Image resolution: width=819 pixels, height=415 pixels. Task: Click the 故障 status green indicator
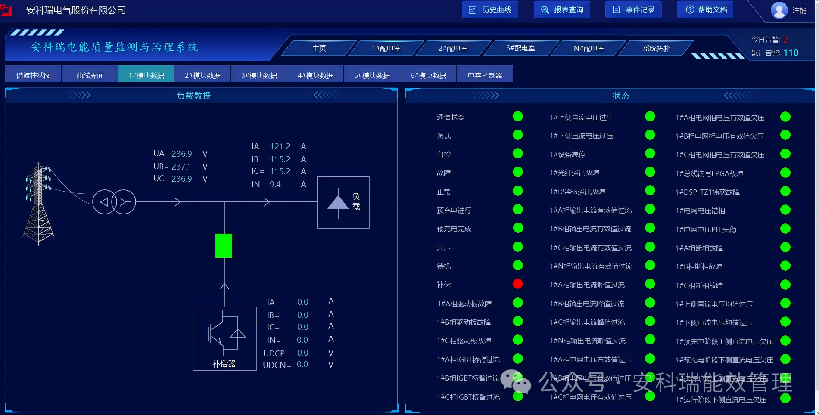[x=518, y=172]
